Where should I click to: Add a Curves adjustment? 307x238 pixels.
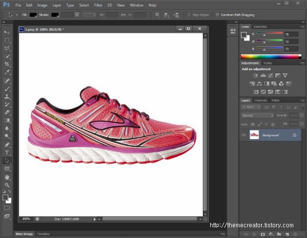pos(270,76)
